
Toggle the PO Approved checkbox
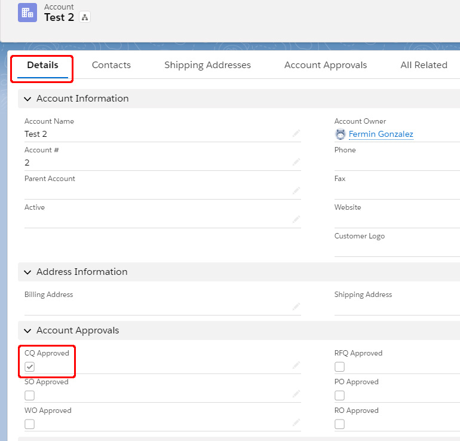pyautogui.click(x=339, y=396)
